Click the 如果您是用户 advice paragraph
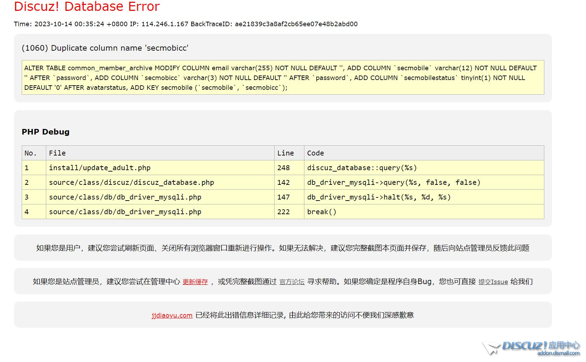The height and width of the screenshot is (362, 586). (x=283, y=248)
